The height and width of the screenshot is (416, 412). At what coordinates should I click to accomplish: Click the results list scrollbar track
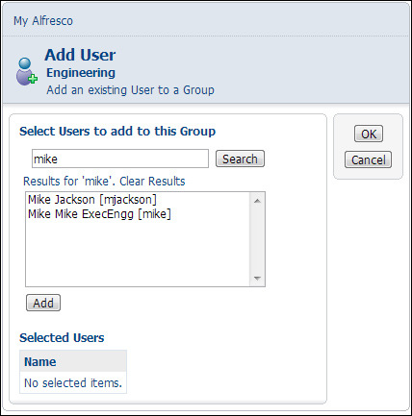click(257, 239)
